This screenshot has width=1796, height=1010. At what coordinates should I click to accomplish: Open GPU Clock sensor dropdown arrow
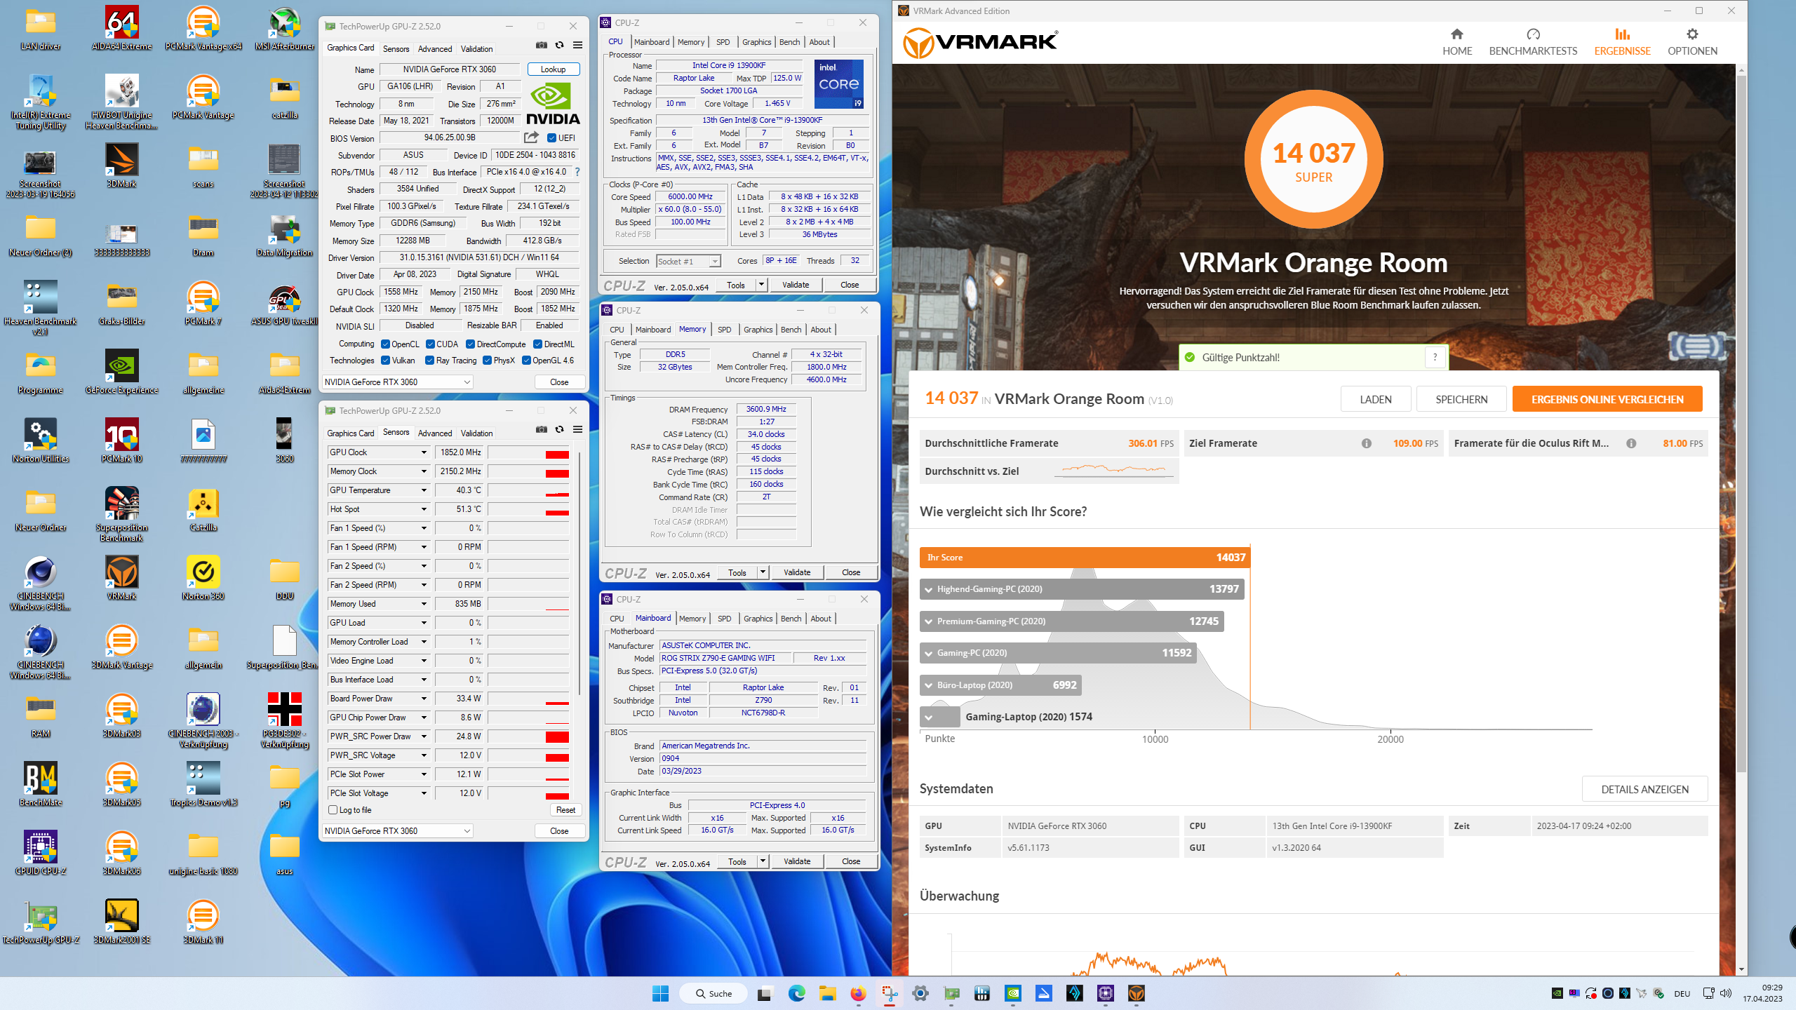(424, 452)
